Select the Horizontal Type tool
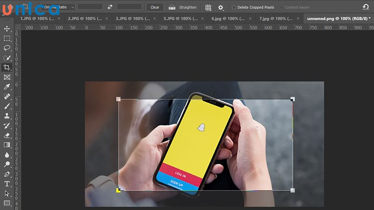Image resolution: width=374 pixels, height=210 pixels. pyautogui.click(x=7, y=184)
